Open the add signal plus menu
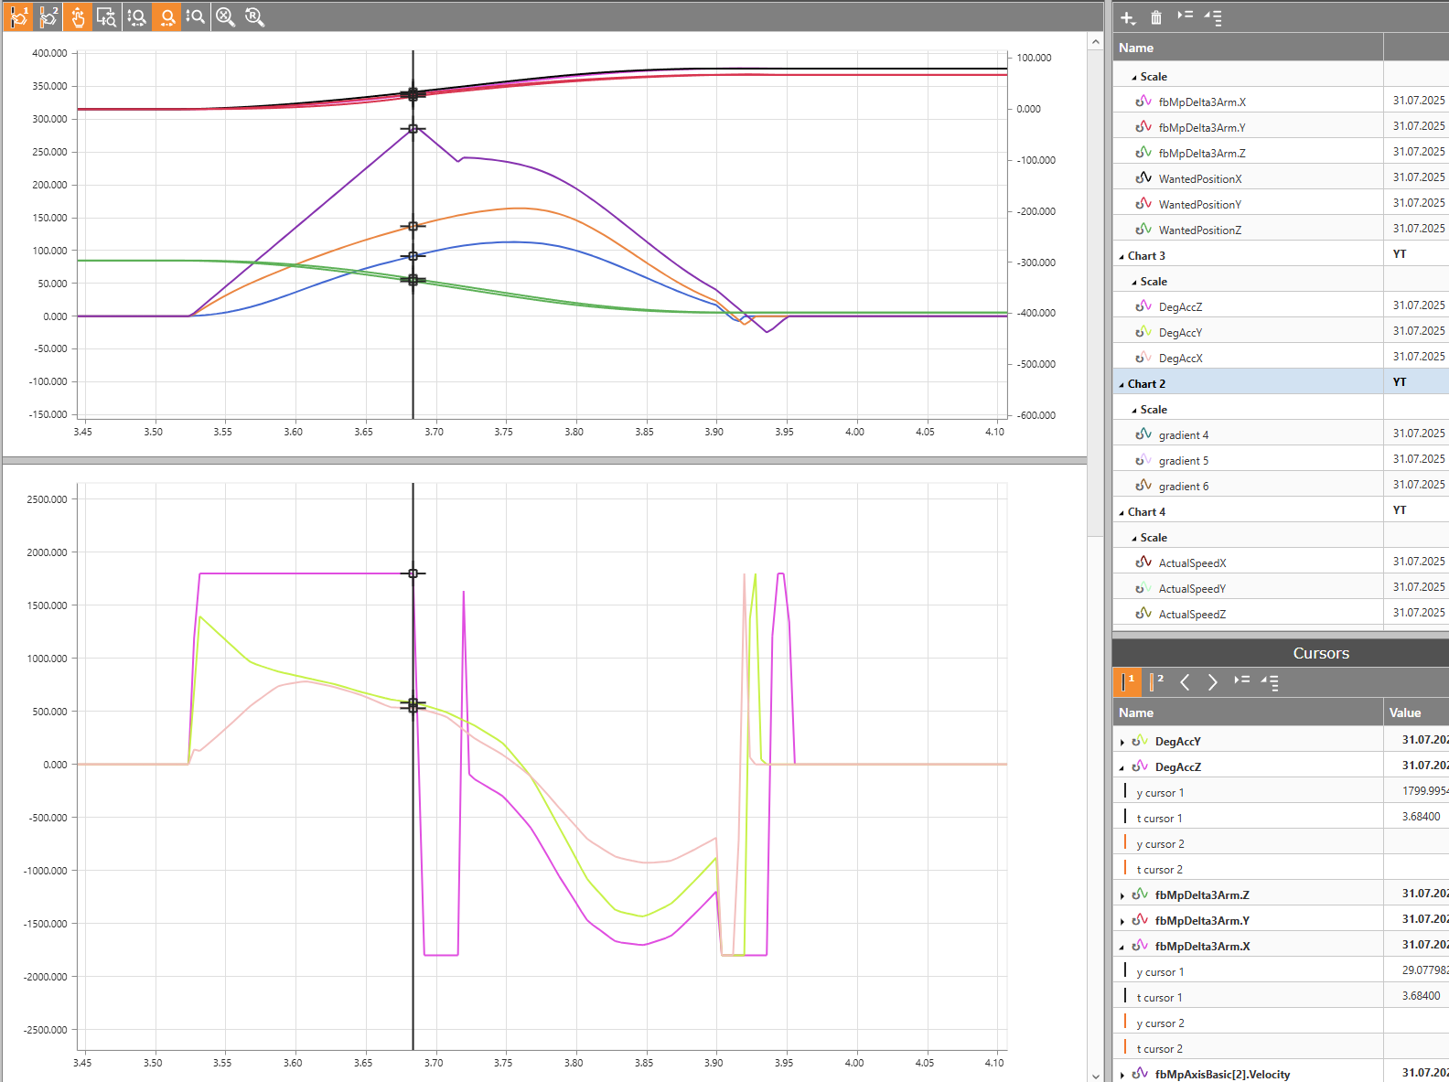 1128,17
